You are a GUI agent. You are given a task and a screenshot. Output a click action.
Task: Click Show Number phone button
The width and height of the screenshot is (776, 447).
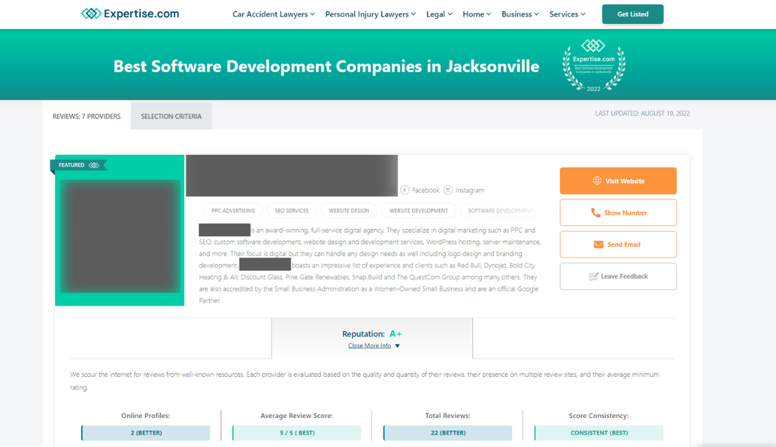click(617, 213)
